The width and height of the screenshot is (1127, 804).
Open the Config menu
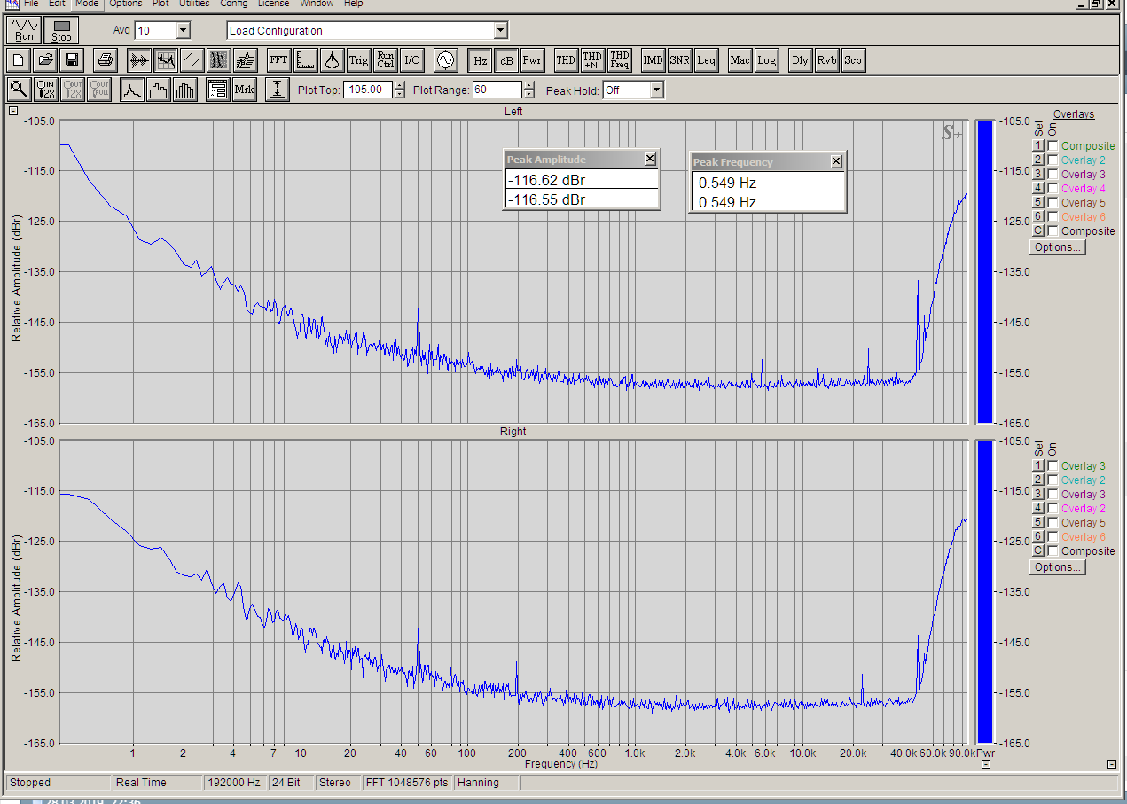tap(234, 4)
